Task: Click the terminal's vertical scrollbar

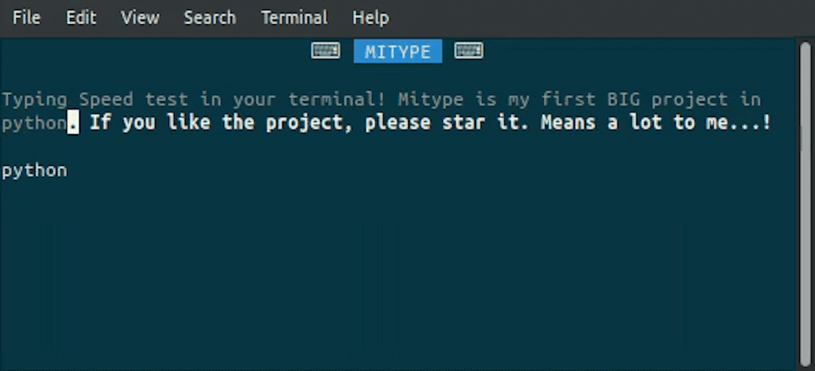Action: (805, 204)
